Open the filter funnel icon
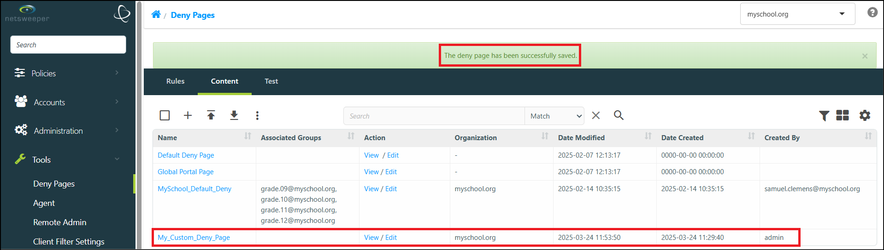884x250 pixels. pyautogui.click(x=824, y=116)
